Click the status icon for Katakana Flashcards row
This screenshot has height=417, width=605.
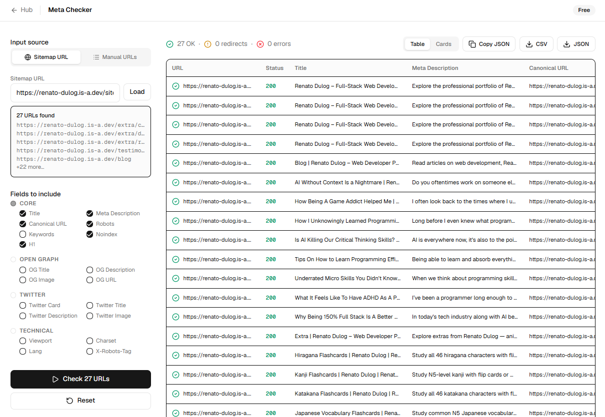click(x=175, y=394)
